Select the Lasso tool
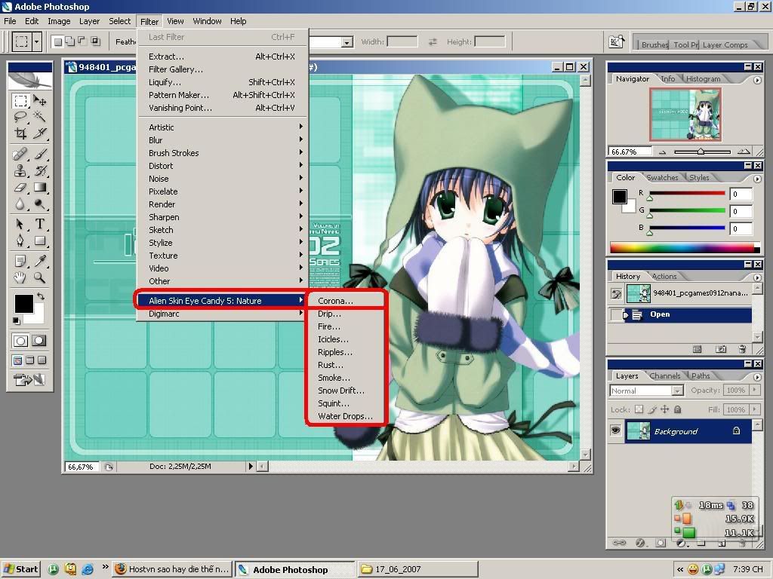Viewport: 773px width, 579px height. coord(20,117)
